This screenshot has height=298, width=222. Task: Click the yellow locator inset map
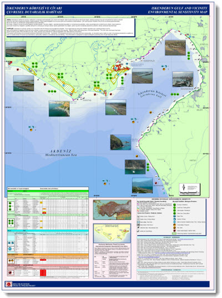pyautogui.click(x=112, y=233)
